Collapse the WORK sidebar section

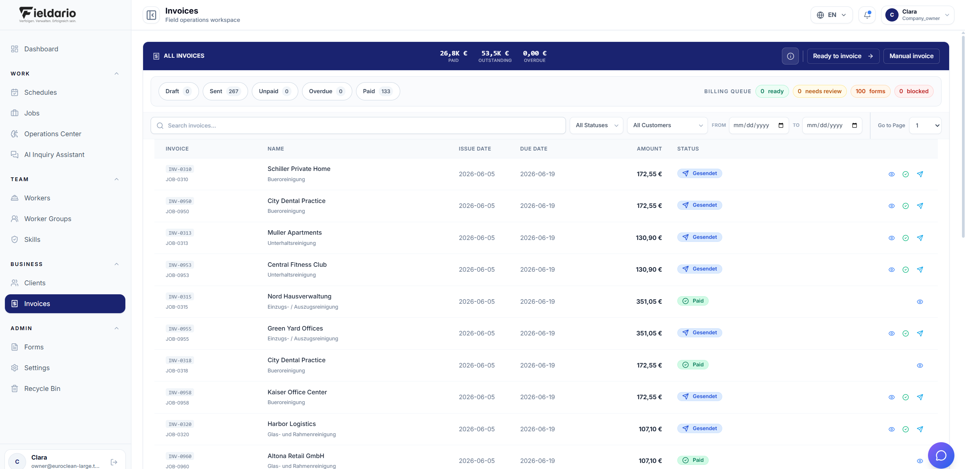(117, 74)
